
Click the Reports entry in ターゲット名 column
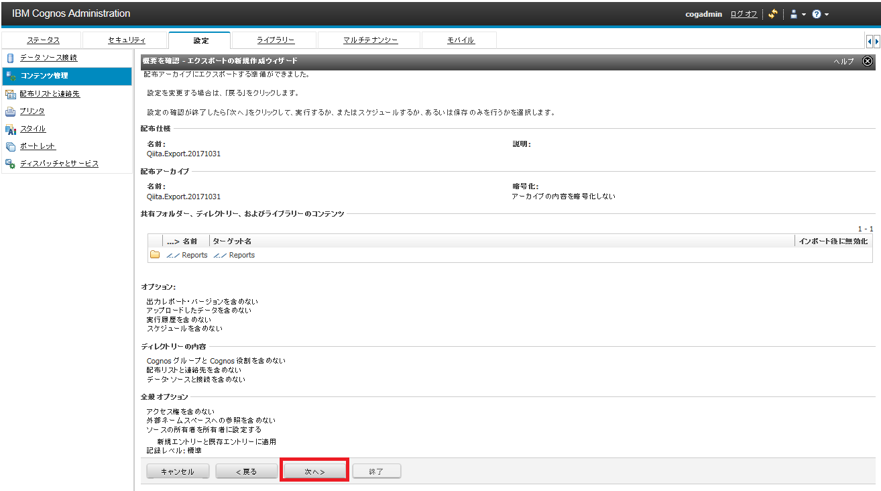click(x=234, y=255)
